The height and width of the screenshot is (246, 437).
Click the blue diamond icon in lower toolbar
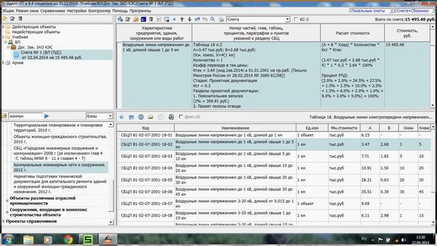pyautogui.click(x=122, y=117)
